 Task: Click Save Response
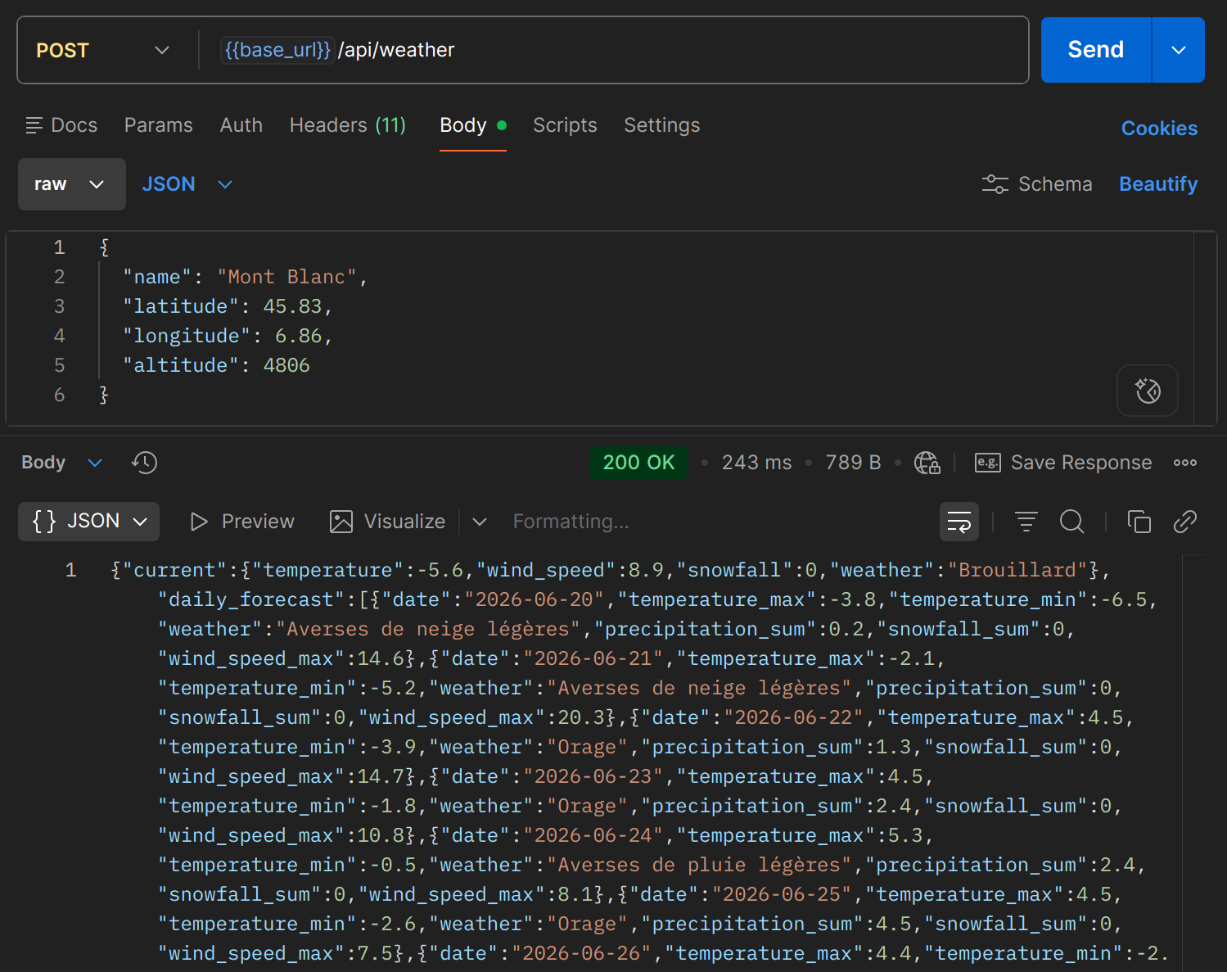pos(1063,463)
